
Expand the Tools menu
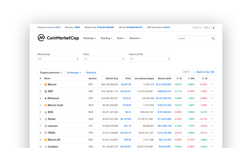click(x=121, y=38)
